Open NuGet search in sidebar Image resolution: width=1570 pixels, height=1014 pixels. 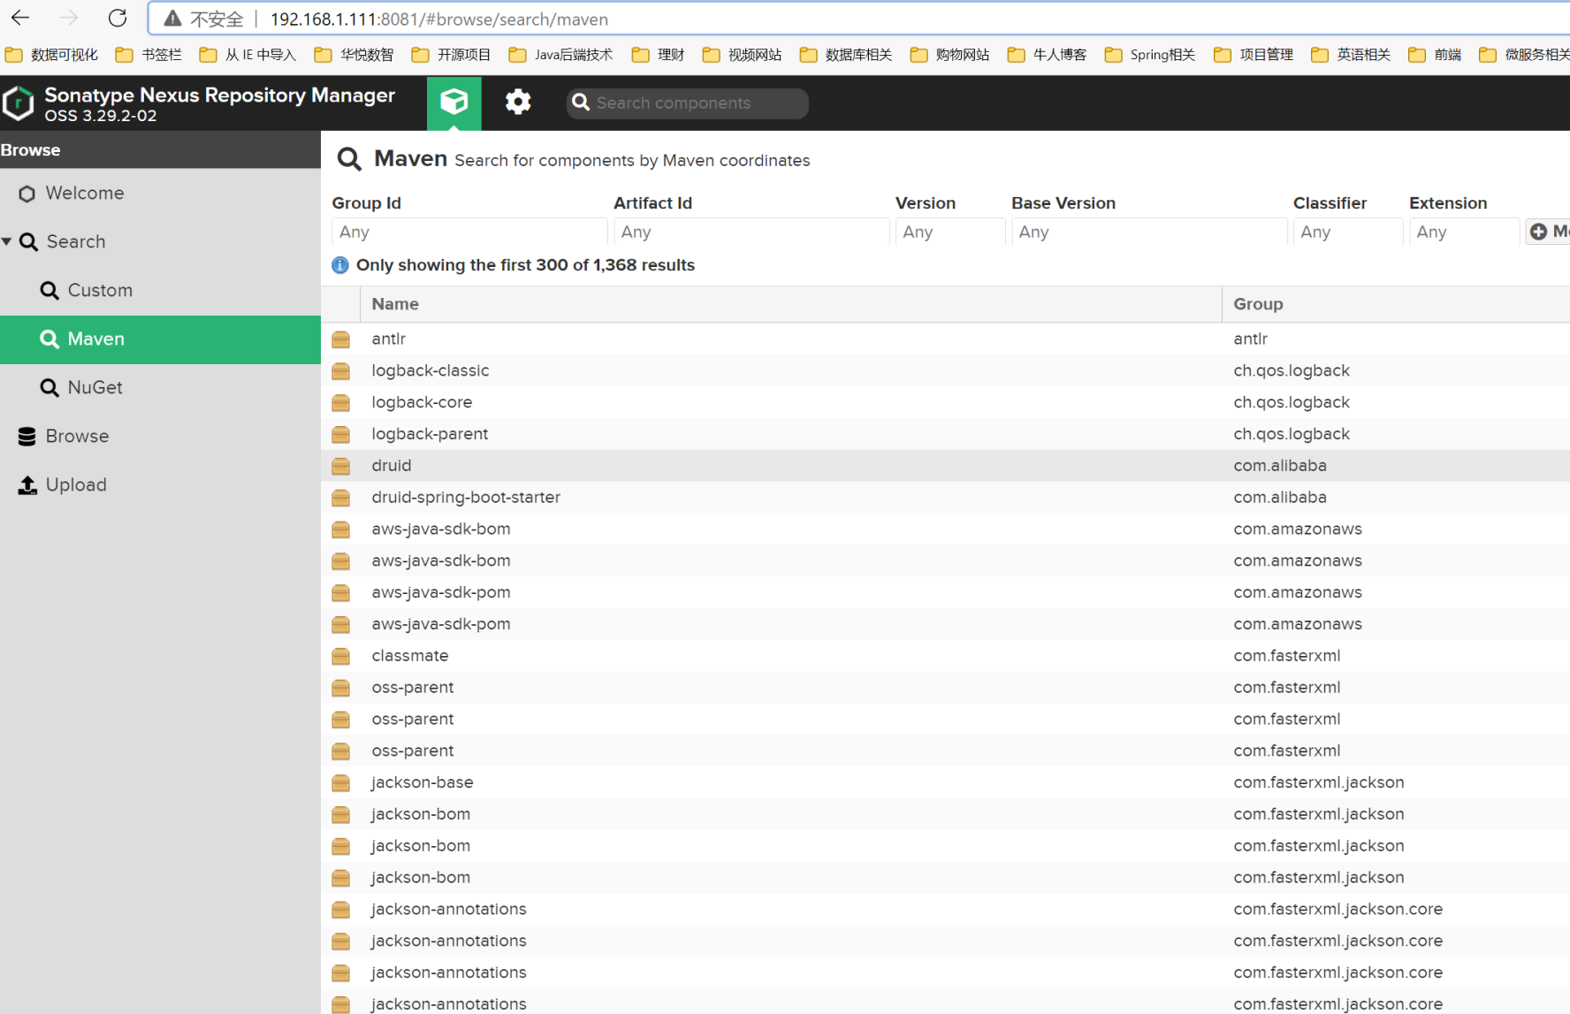coord(160,388)
